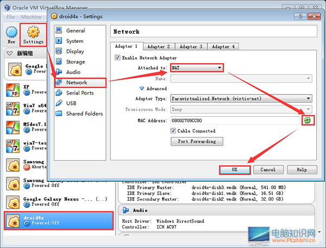Select the XP virtual machine icon
The width and height of the screenshot is (326, 248).
tap(12, 90)
